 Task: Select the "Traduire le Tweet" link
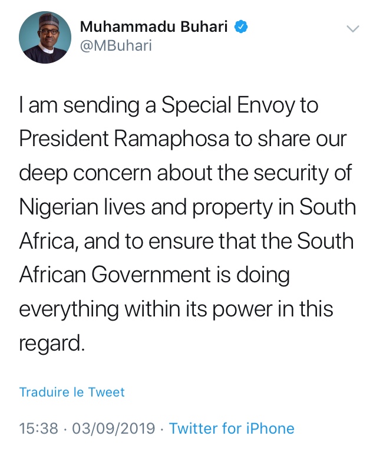tap(72, 392)
